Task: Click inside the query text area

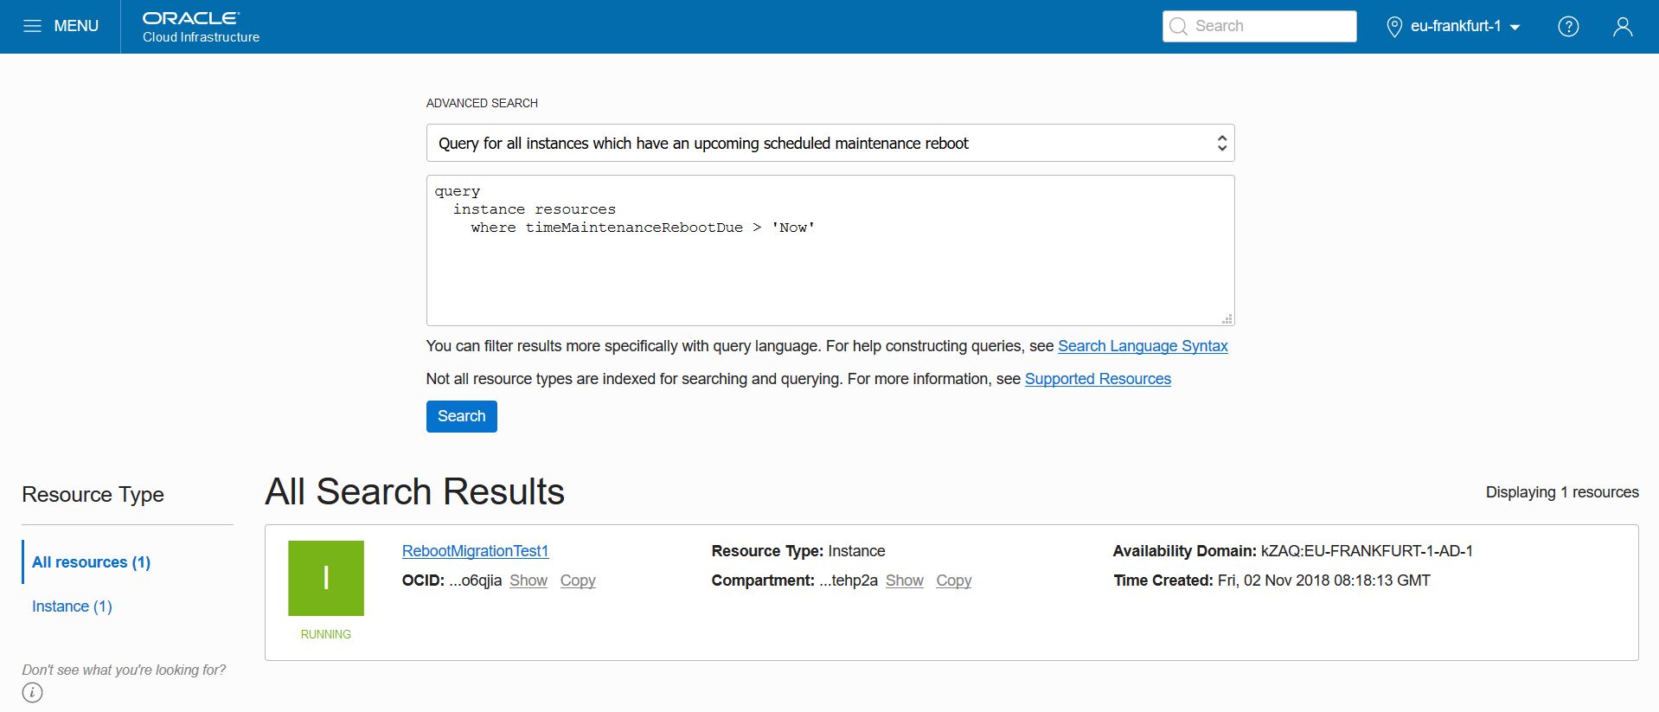Action: click(x=829, y=268)
